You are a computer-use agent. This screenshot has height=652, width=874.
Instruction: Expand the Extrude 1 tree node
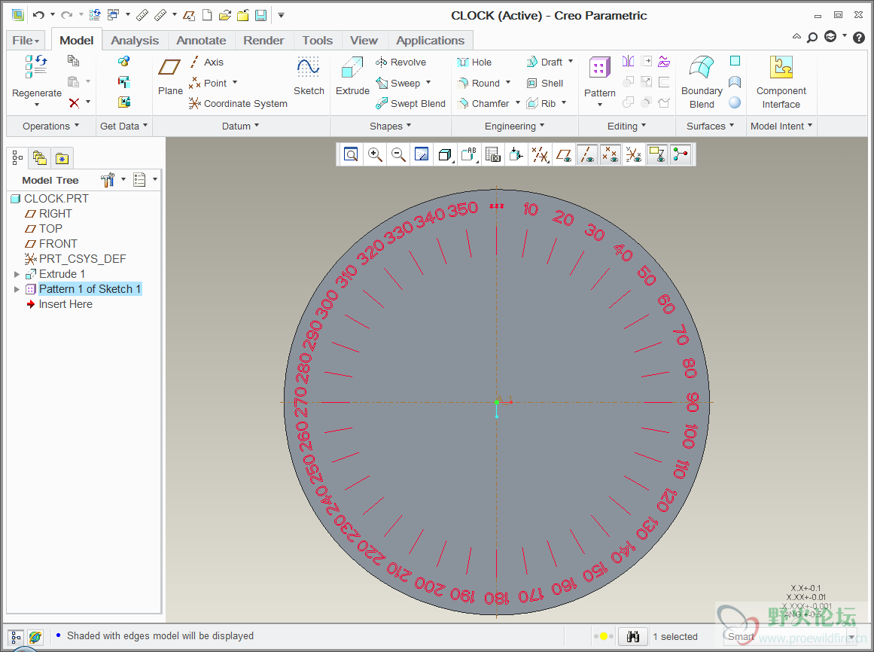pyautogui.click(x=17, y=274)
